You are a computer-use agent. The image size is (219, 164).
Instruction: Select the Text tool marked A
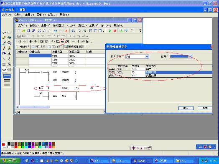point(9,53)
